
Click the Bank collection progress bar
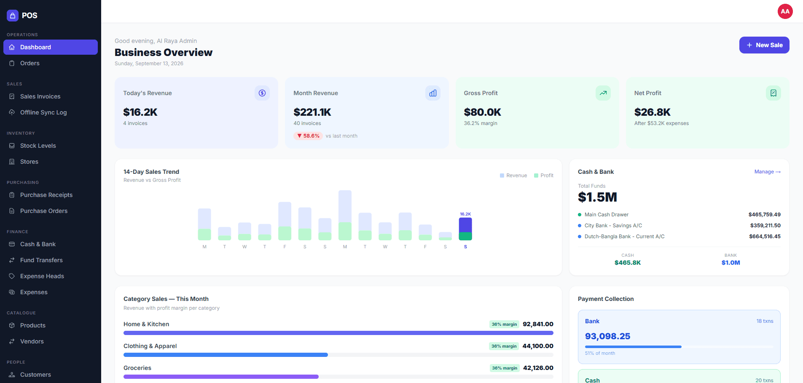click(679, 347)
